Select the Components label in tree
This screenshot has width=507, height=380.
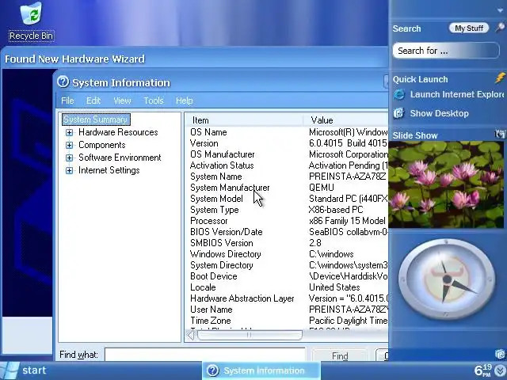(x=102, y=145)
